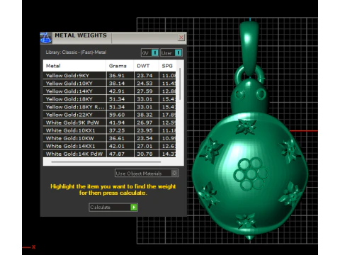Select the White Gold:10KW row
This screenshot has height=255, width=340.
(109, 138)
